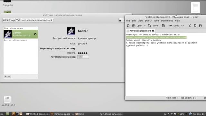The width and height of the screenshot is (206, 116).
Task: Switch to the Учётные записи taskbar entry
Action: click(111, 114)
